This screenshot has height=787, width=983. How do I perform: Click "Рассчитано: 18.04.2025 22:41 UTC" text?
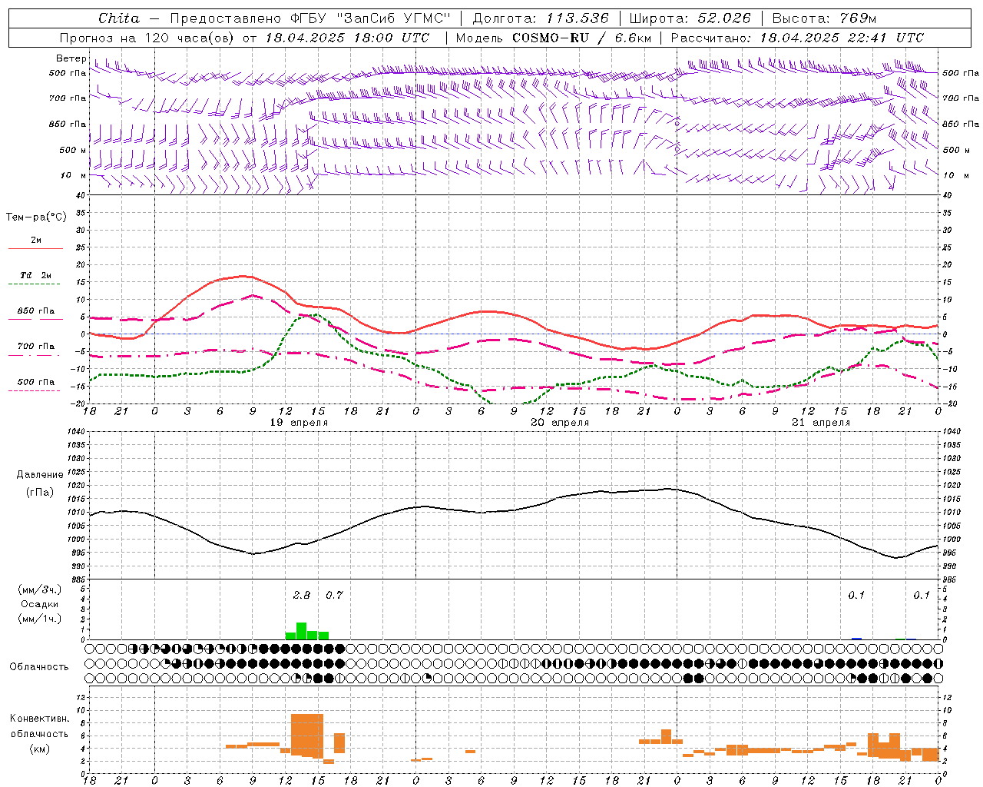pyautogui.click(x=797, y=38)
